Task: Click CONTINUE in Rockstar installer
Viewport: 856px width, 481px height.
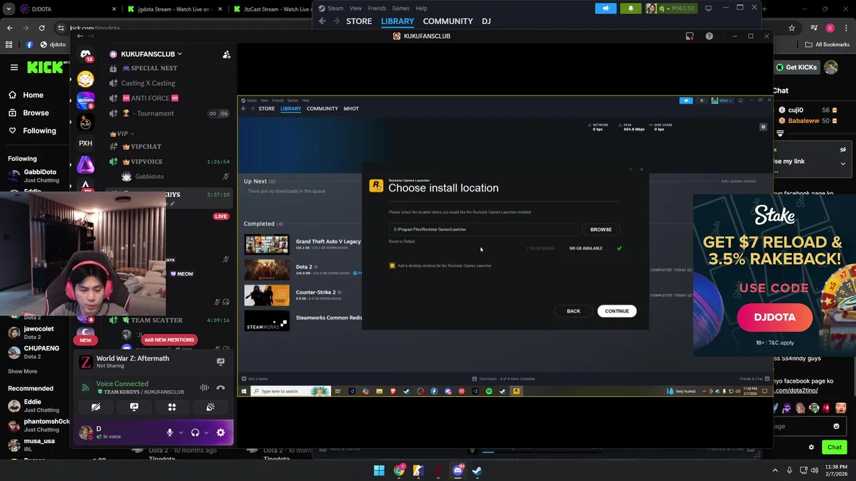Action: (x=617, y=311)
